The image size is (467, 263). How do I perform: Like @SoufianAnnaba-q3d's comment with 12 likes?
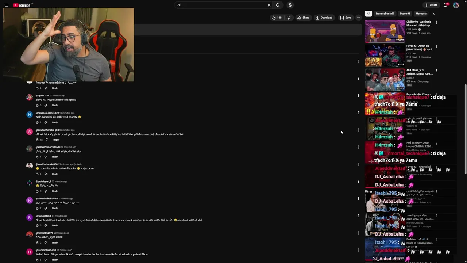[x=37, y=140]
